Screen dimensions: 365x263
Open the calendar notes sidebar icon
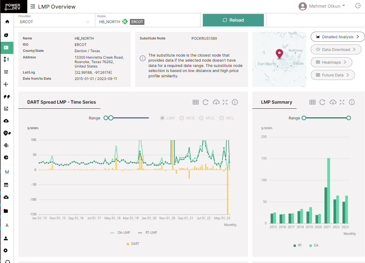point(6,185)
